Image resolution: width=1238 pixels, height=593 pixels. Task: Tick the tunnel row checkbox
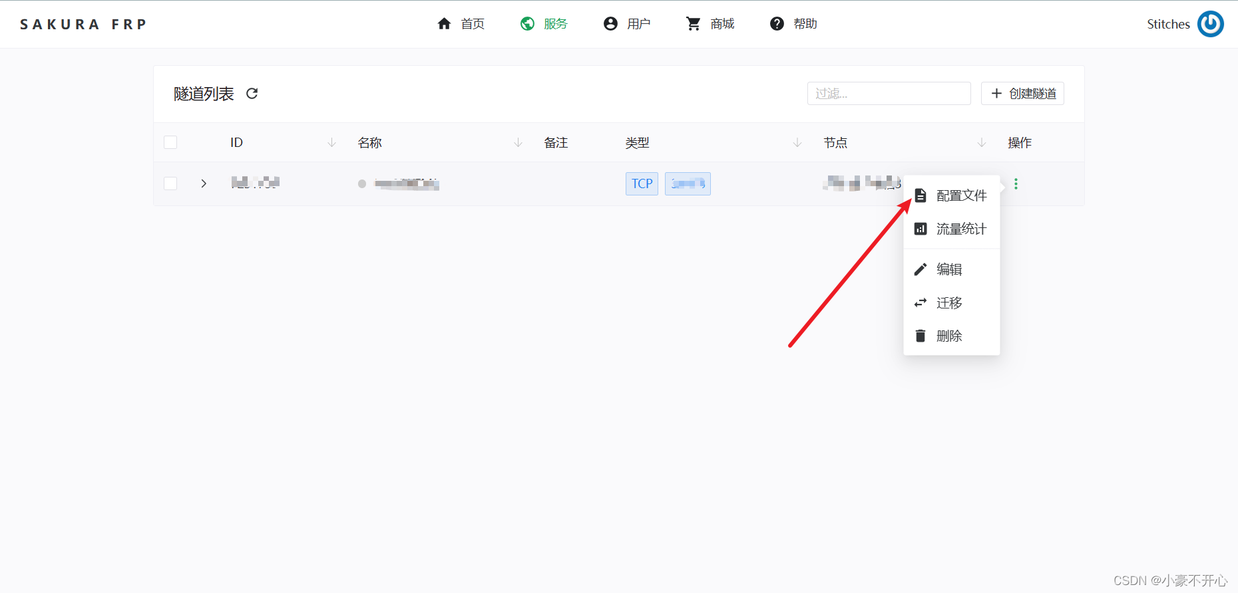tap(170, 183)
